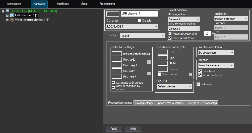
Task: Switch to the Architecture tab
Action: coord(14,4)
